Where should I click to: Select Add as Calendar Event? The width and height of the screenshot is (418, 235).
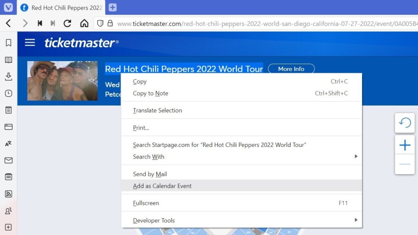(x=242, y=186)
